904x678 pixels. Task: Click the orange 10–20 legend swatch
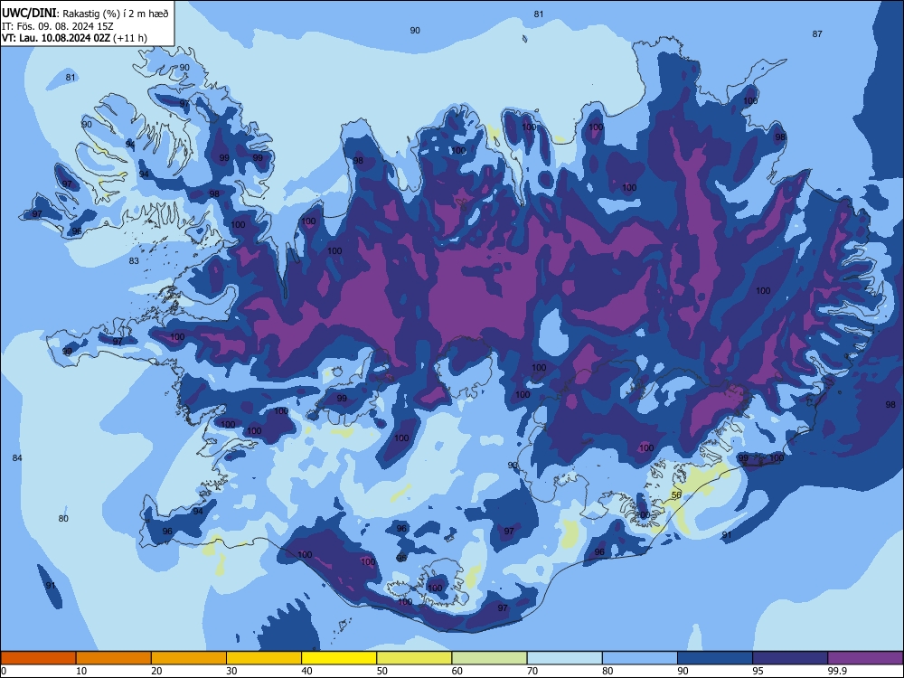click(x=114, y=658)
